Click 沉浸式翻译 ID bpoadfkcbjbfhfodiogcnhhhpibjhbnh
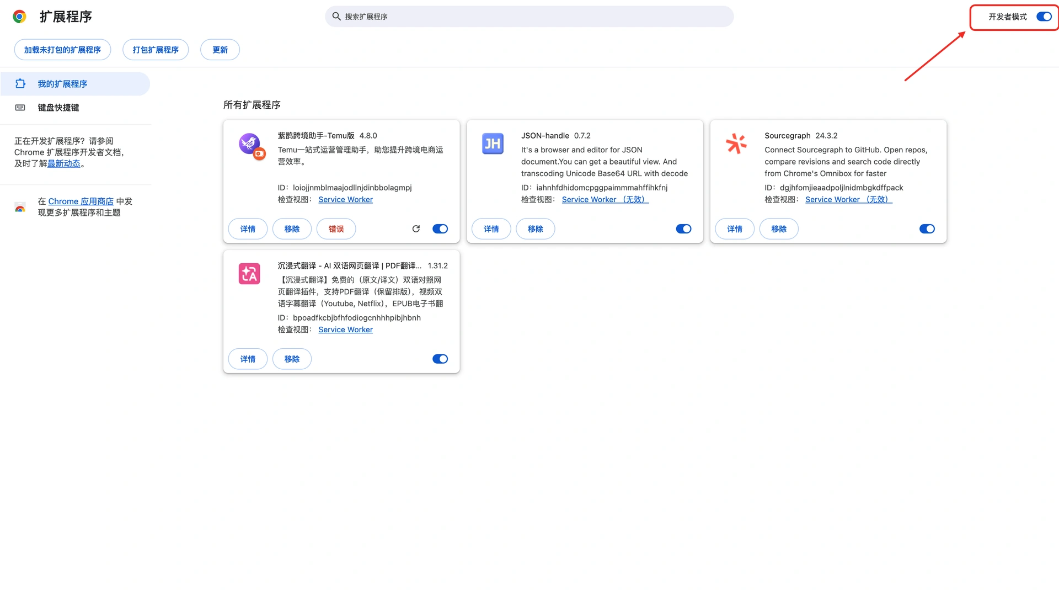This screenshot has height=590, width=1059. pyautogui.click(x=356, y=318)
